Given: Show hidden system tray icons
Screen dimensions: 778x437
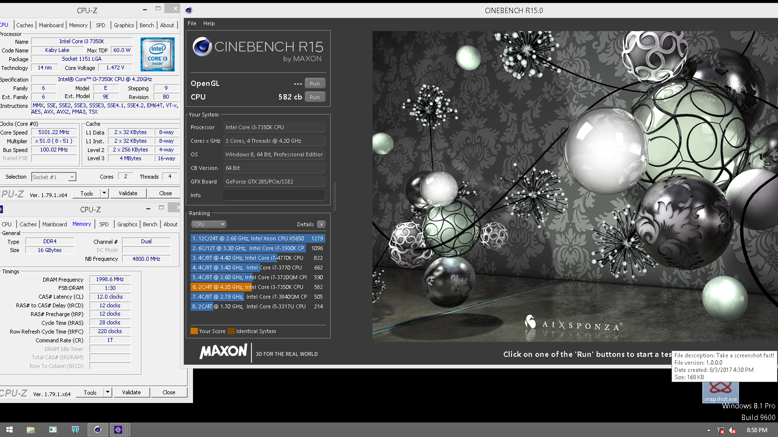Looking at the screenshot, I should point(708,430).
